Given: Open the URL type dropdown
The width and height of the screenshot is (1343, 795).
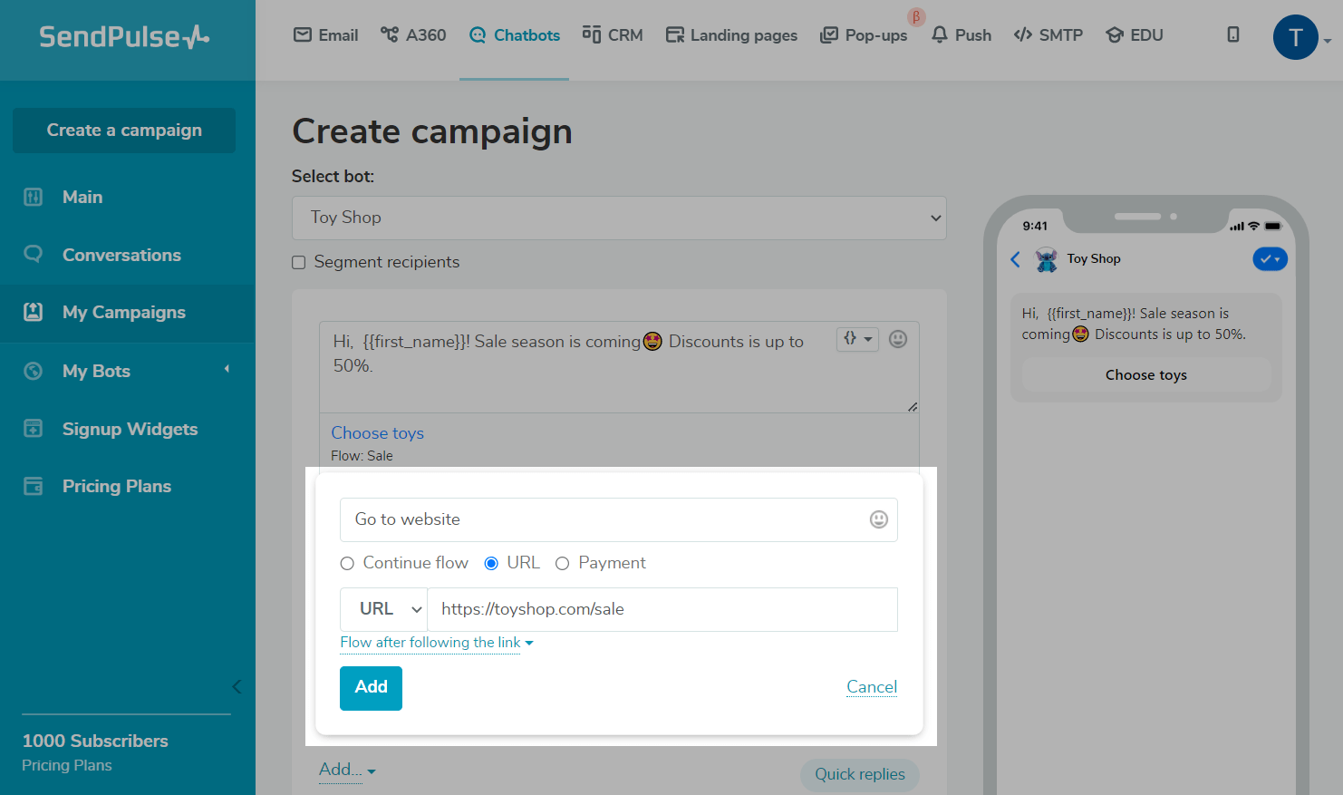Looking at the screenshot, I should click(x=383, y=609).
